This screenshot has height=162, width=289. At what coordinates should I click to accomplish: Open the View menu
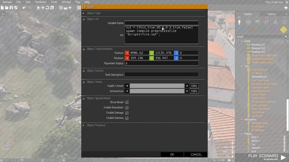click(x=28, y=2)
